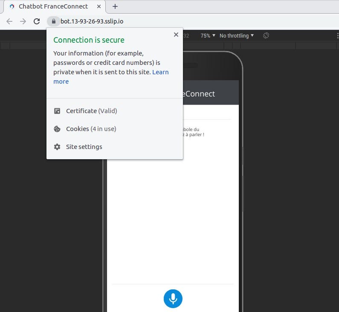Click the rotate device icon

(x=266, y=35)
